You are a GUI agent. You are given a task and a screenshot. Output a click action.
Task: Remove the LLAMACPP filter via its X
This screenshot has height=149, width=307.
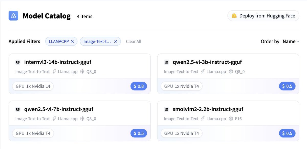pyautogui.click(x=72, y=41)
